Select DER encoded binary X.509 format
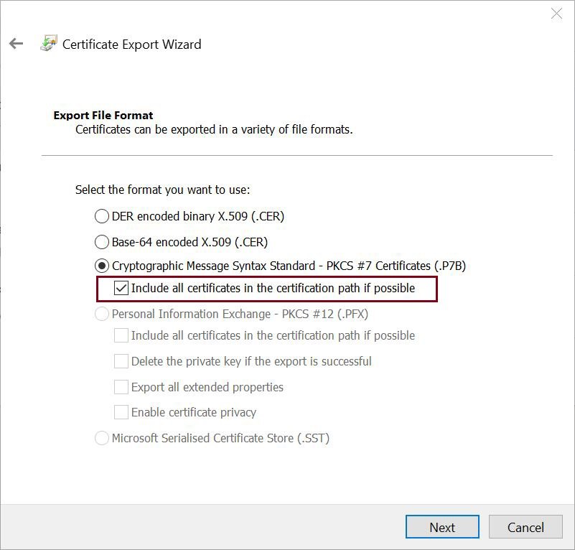Screen dimensions: 575x550 click(100, 216)
